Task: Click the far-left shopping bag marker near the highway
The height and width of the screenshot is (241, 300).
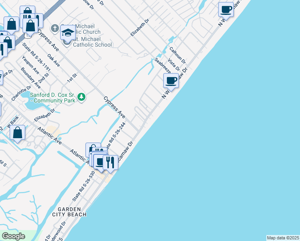Action: [12, 25]
